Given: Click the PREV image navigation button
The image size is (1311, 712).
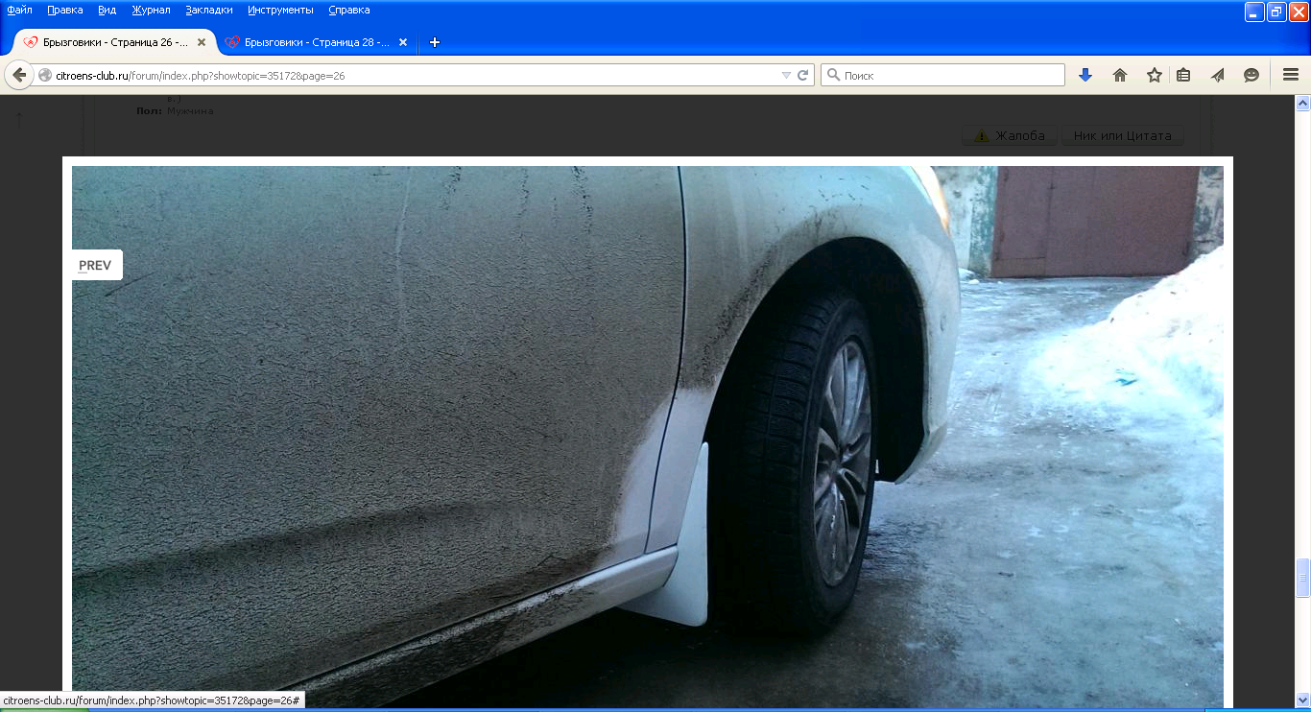Looking at the screenshot, I should [x=96, y=265].
